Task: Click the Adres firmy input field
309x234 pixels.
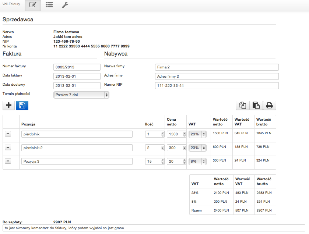Action: pyautogui.click(x=217, y=77)
